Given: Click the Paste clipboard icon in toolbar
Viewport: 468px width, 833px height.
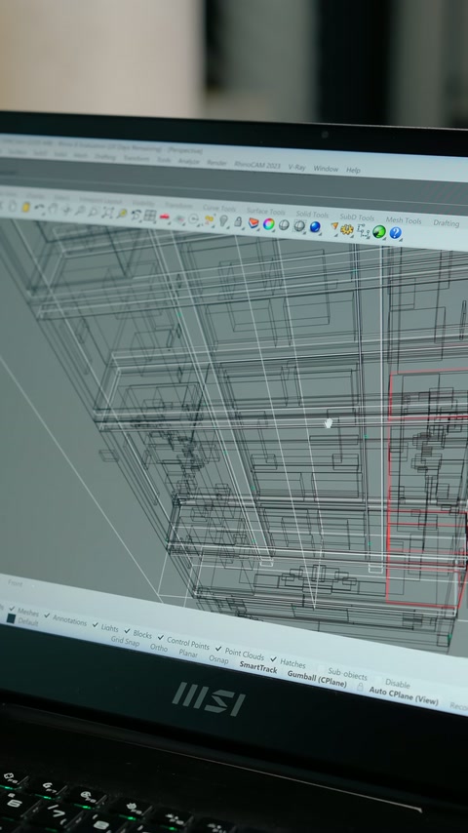Looking at the screenshot, I should click(x=25, y=207).
